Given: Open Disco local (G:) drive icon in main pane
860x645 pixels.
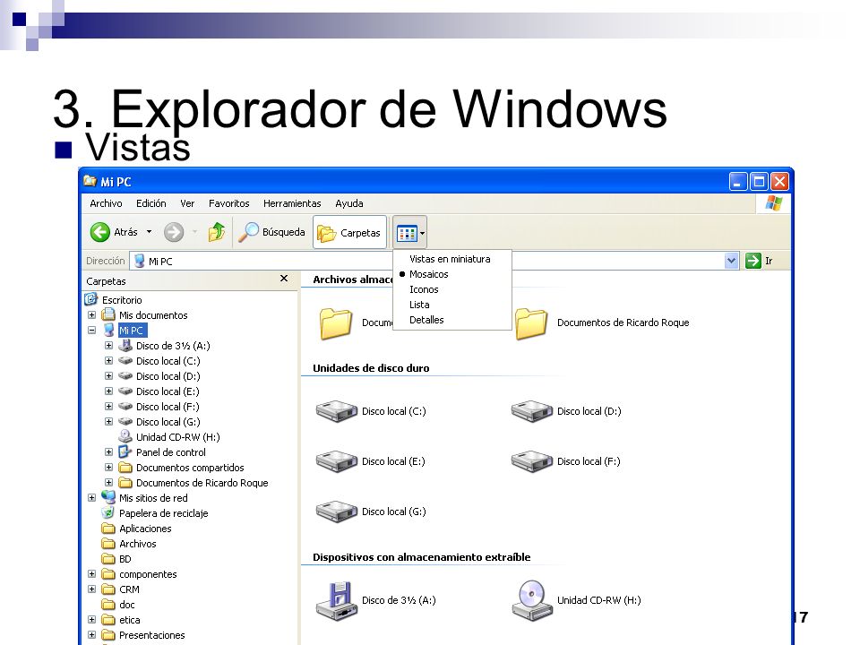Looking at the screenshot, I should coord(337,512).
